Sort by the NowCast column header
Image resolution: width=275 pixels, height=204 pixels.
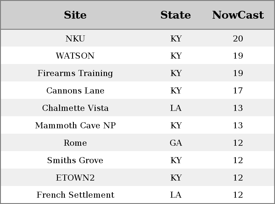[238, 15]
